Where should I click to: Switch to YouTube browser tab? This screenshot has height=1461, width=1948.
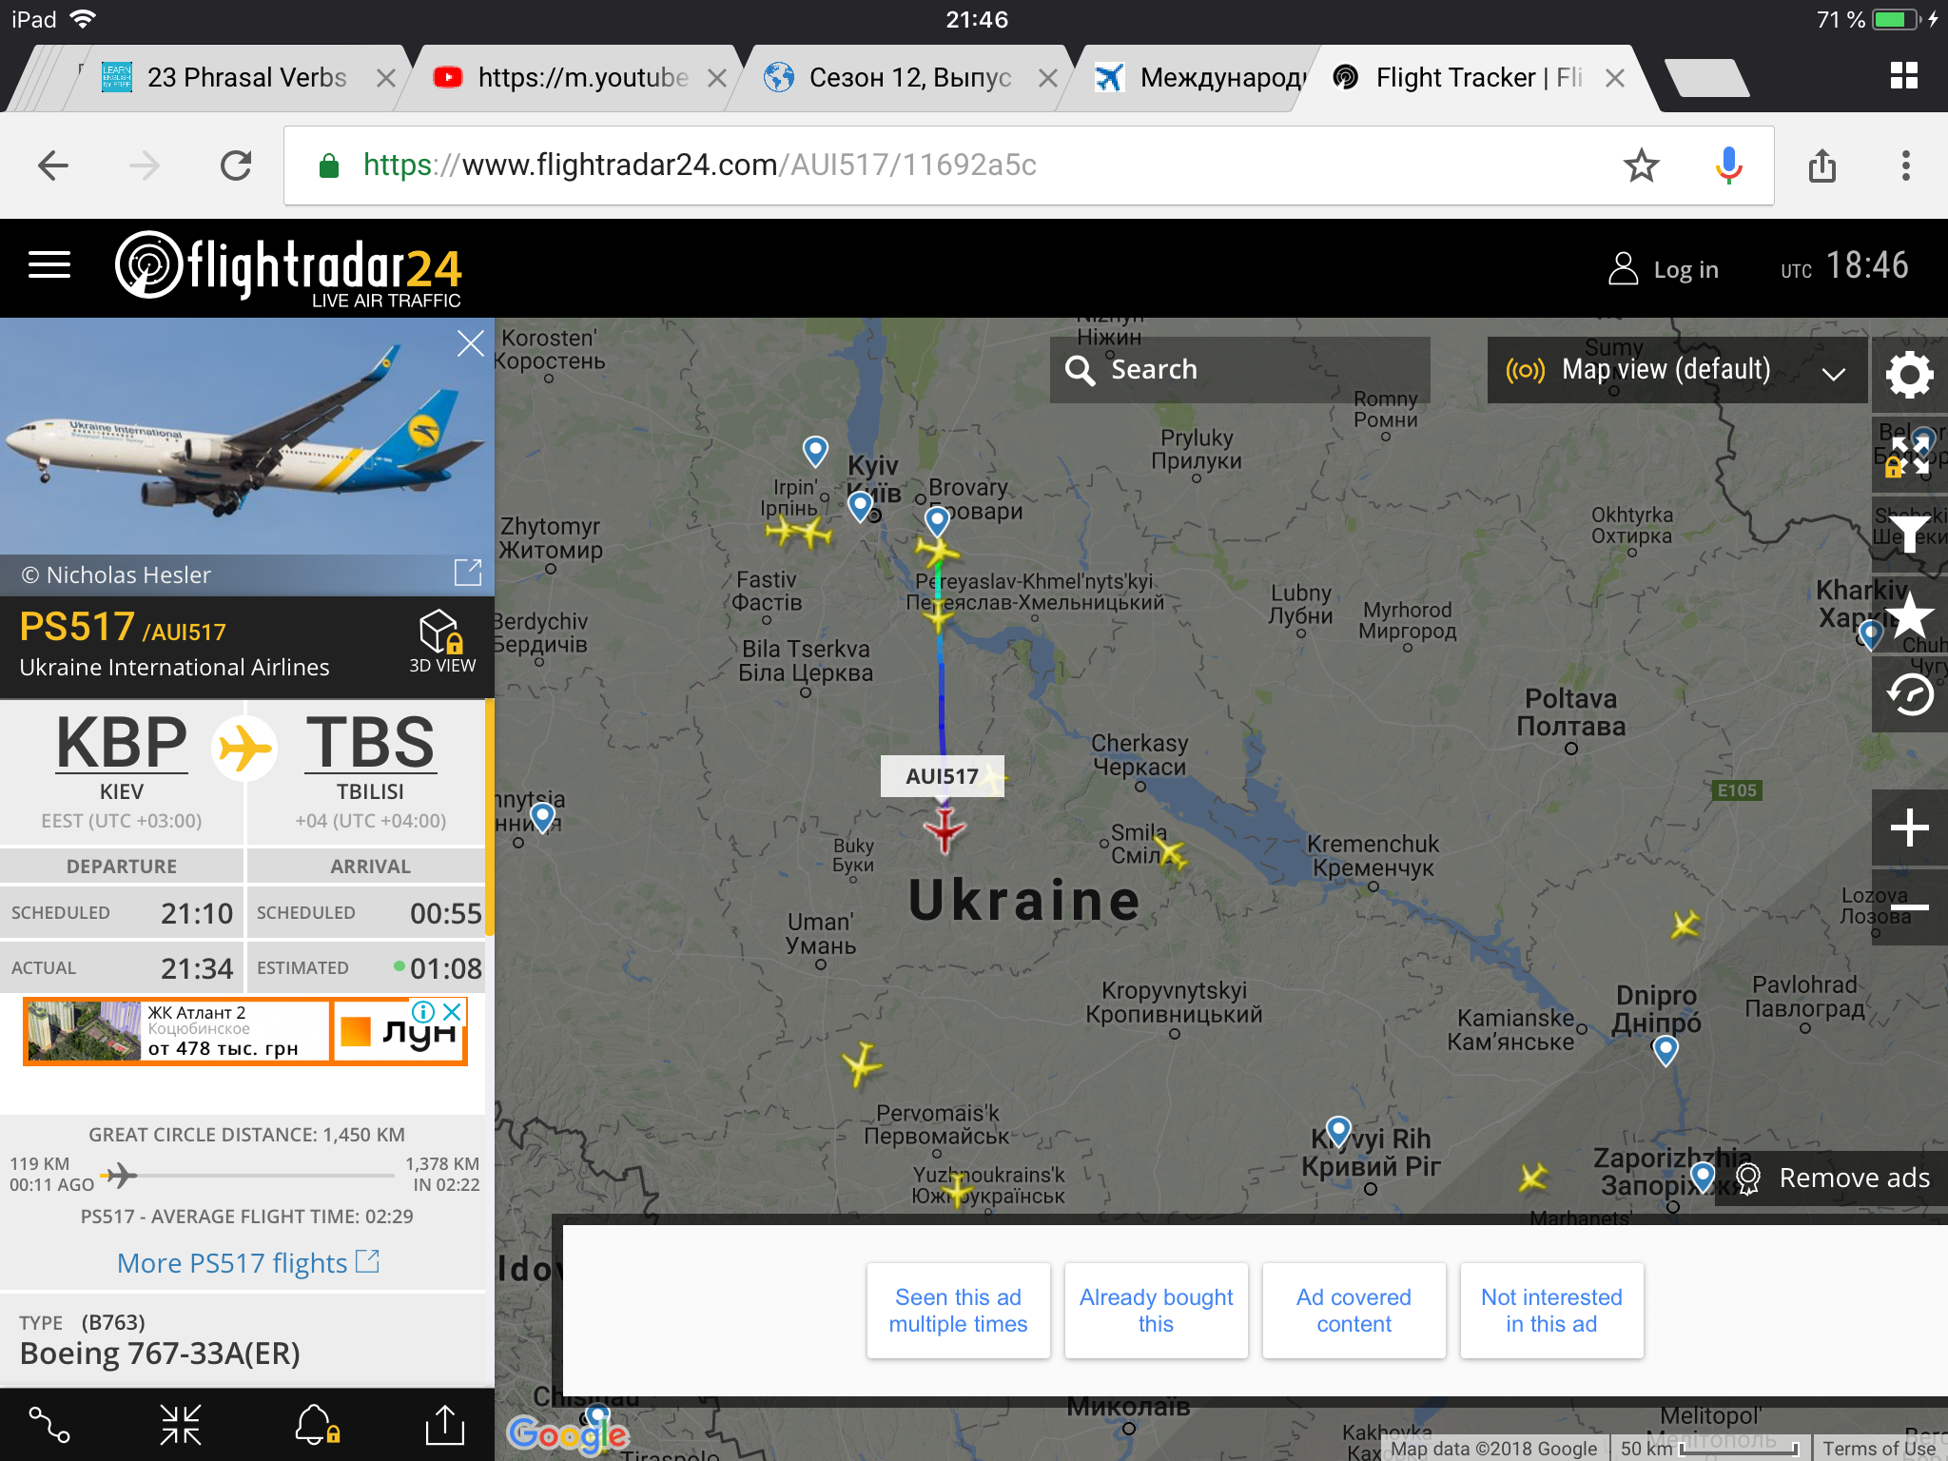tap(582, 77)
